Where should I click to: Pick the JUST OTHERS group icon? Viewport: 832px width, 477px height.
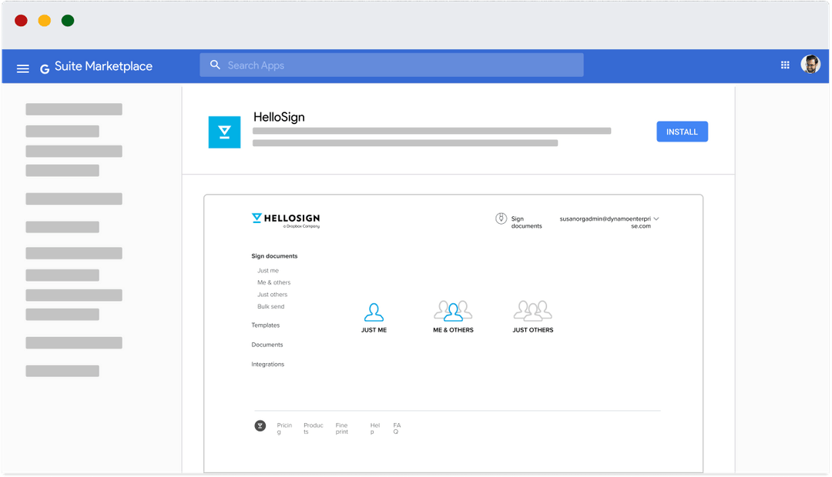coord(532,311)
